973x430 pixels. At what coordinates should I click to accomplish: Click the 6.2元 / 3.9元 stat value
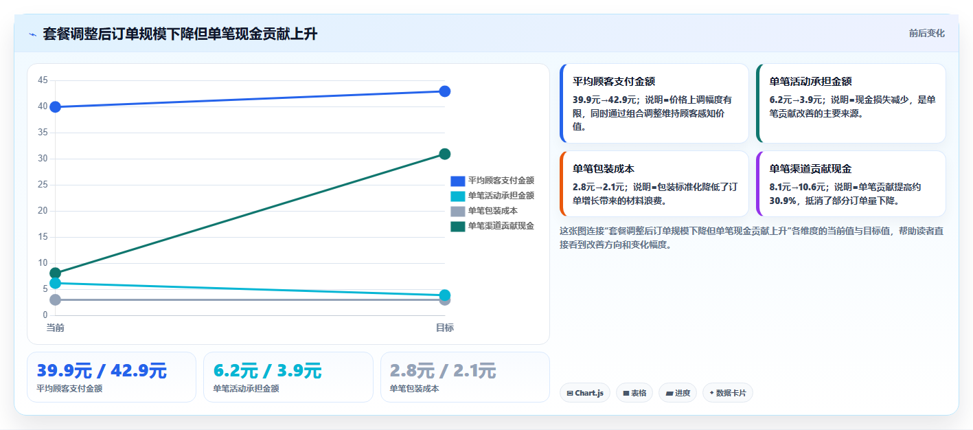(x=267, y=371)
